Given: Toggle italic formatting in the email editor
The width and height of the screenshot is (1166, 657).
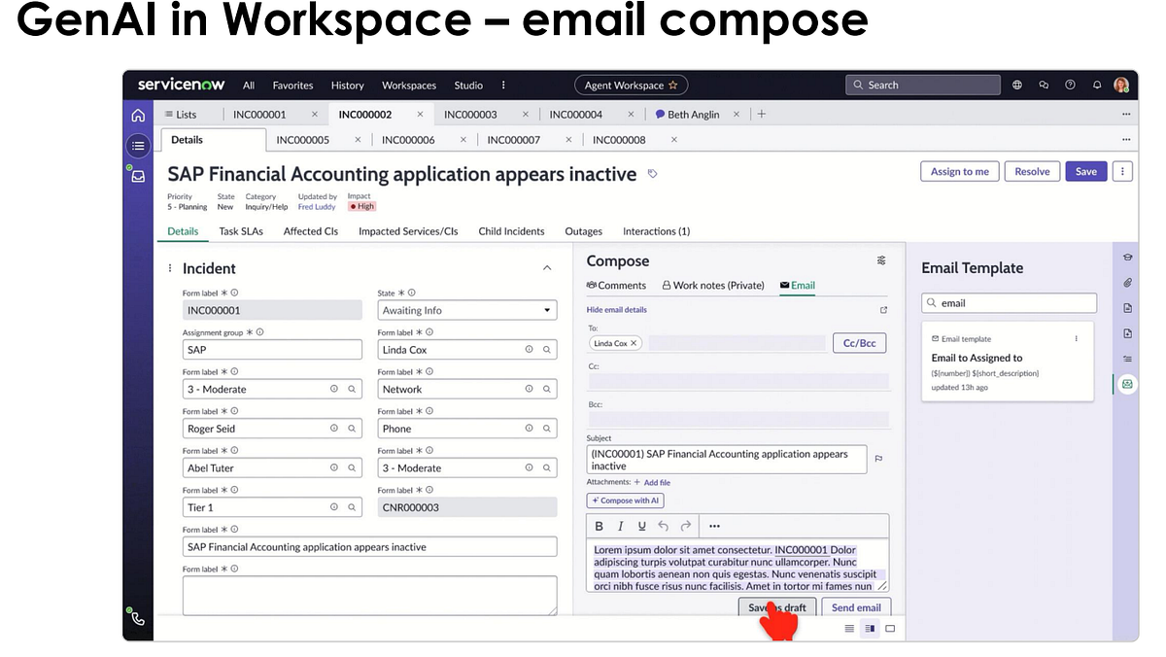Looking at the screenshot, I should pyautogui.click(x=620, y=526).
